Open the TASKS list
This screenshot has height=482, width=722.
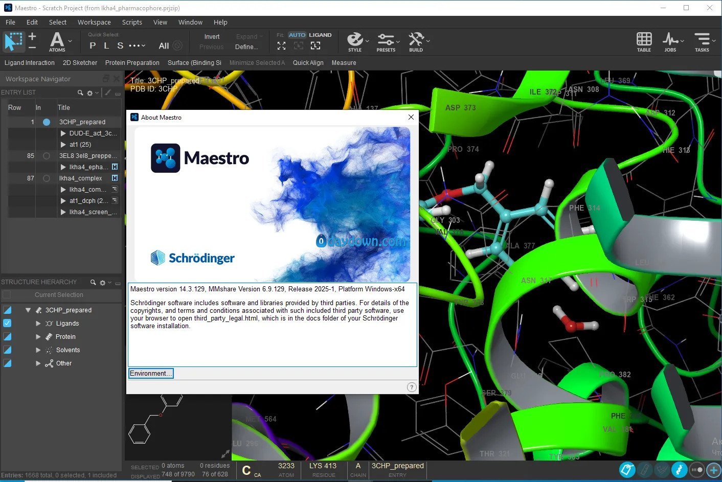[702, 42]
